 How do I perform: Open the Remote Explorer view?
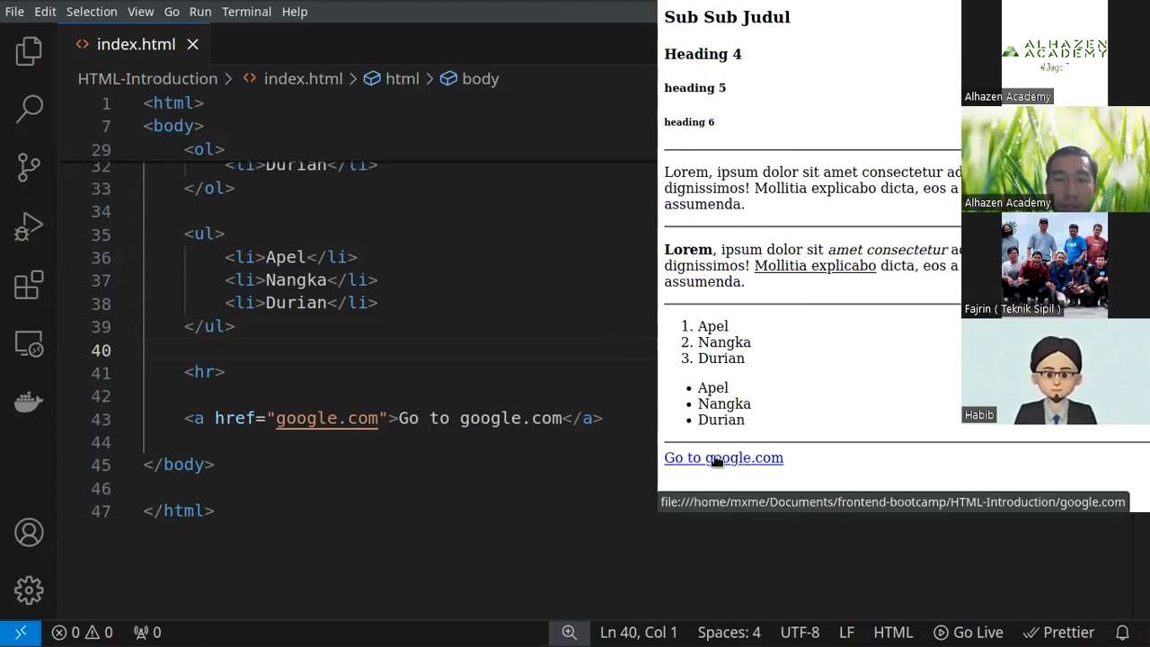[x=29, y=344]
